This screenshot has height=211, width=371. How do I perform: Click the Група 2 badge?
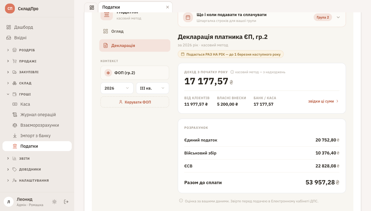[323, 17]
